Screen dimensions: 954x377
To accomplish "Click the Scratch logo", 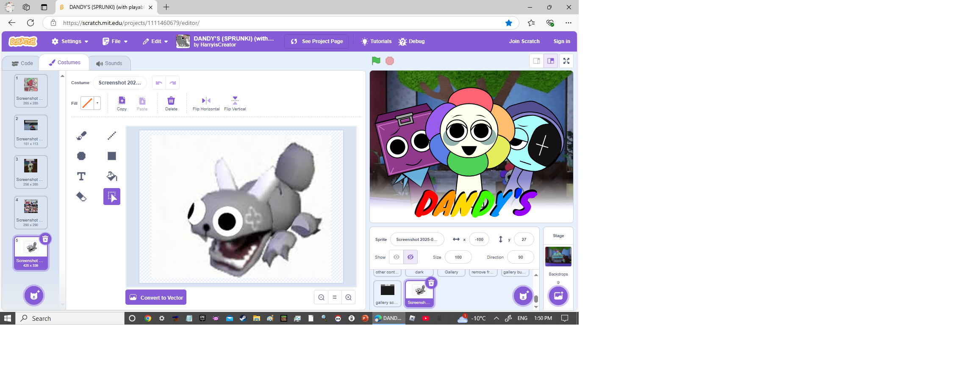I will (23, 41).
